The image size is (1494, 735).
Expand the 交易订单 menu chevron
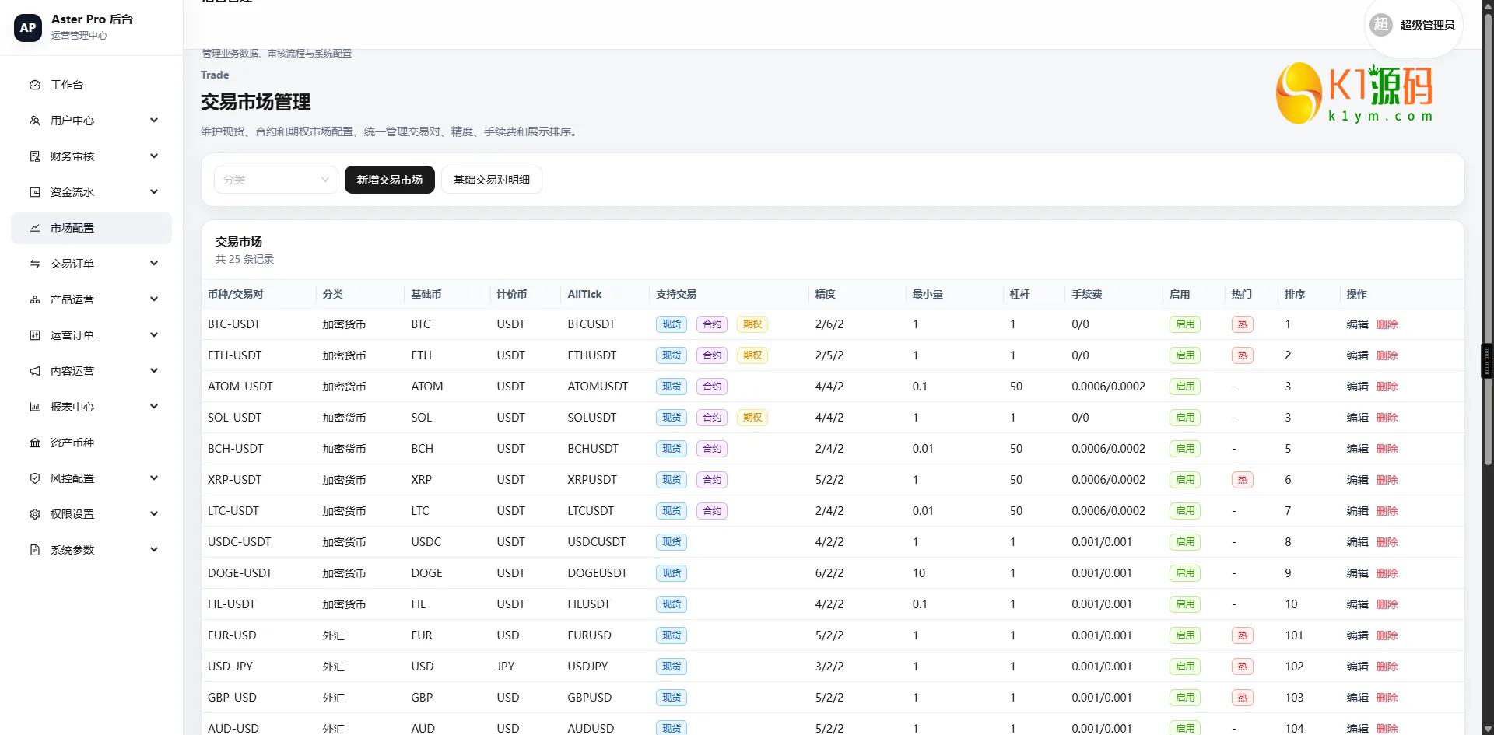[154, 264]
